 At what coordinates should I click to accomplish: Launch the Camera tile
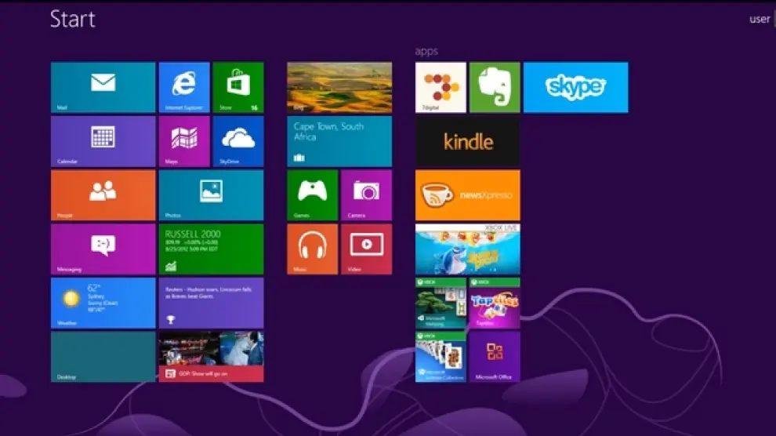(x=366, y=195)
